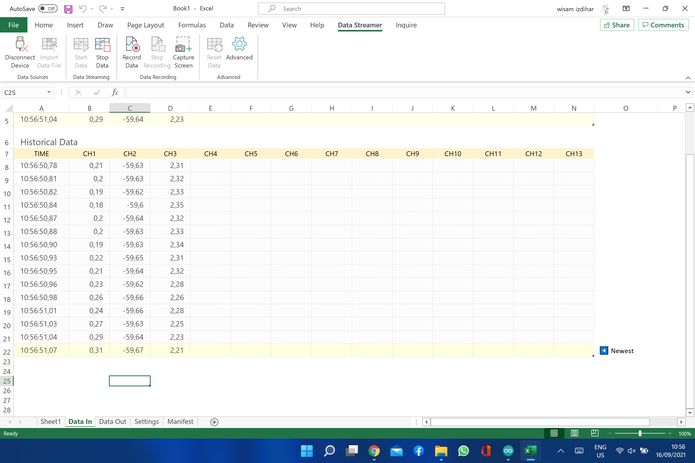Start recording with the Record Data icon
Screen dimensions: 695x463
tap(132, 44)
